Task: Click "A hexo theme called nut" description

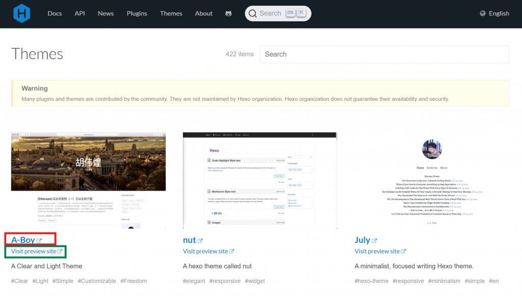Action: (217, 266)
